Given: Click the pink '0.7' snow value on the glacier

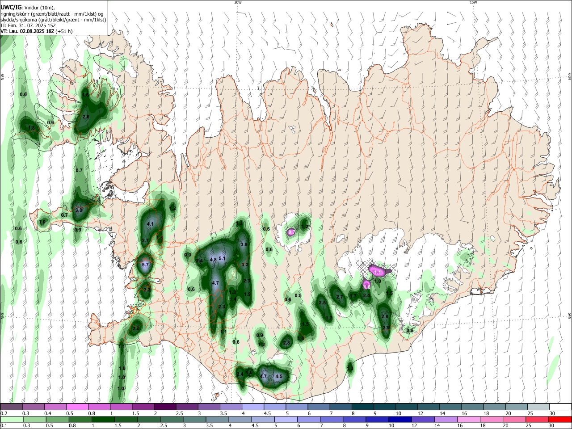Looking at the screenshot, I should 291,232.
